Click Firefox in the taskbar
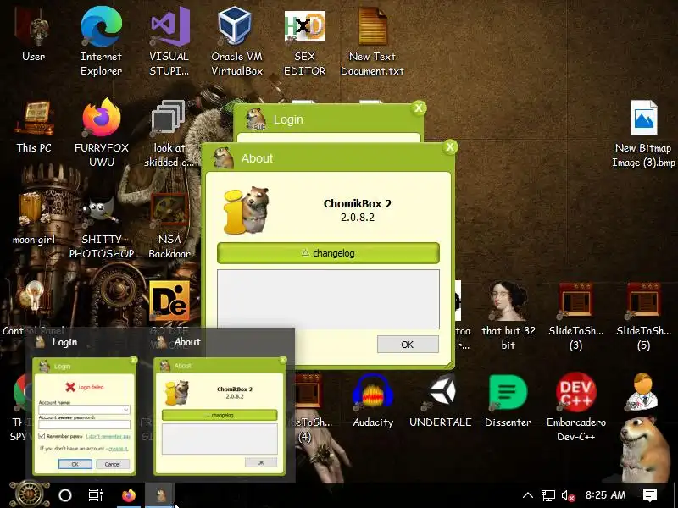The height and width of the screenshot is (508, 678). click(x=129, y=495)
